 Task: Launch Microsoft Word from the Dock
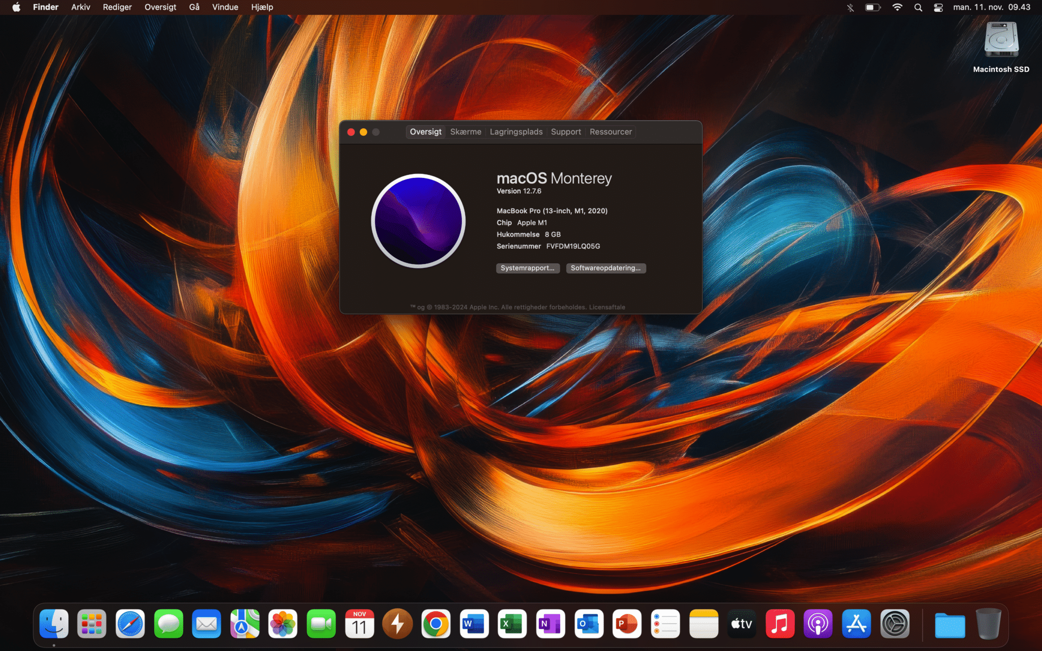point(474,624)
